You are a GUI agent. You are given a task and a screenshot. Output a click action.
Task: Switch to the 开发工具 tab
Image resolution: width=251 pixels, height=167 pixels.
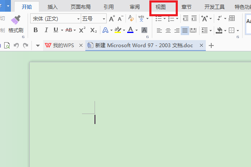coord(214,7)
